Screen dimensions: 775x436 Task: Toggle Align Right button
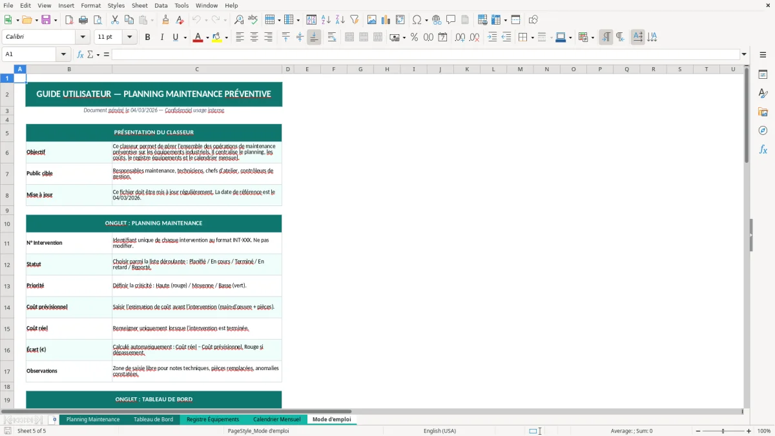[x=268, y=37]
